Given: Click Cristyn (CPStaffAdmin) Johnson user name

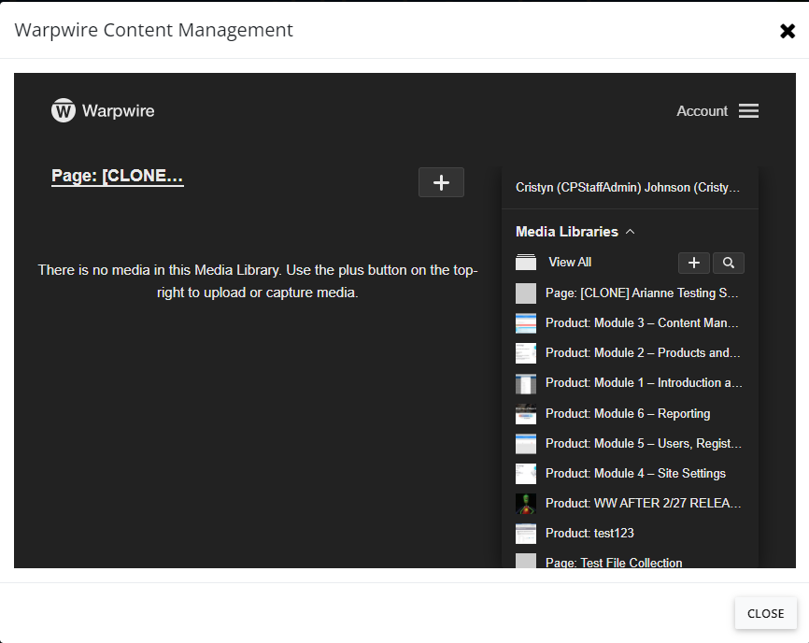Looking at the screenshot, I should 628,187.
